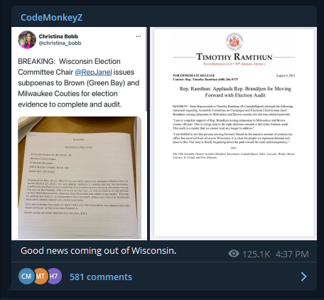Open the 581 comments thread

point(101,277)
